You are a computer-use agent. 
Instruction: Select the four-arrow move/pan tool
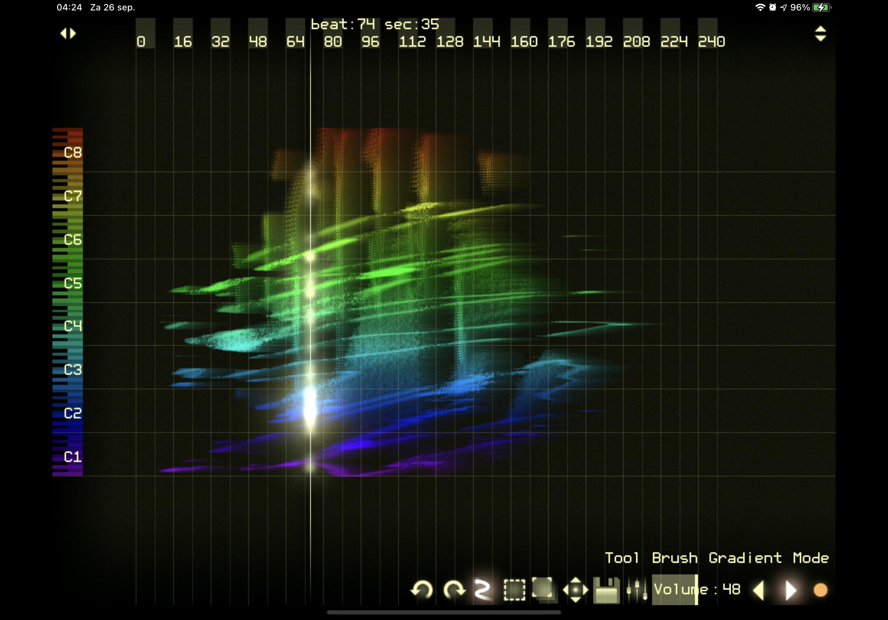(575, 590)
